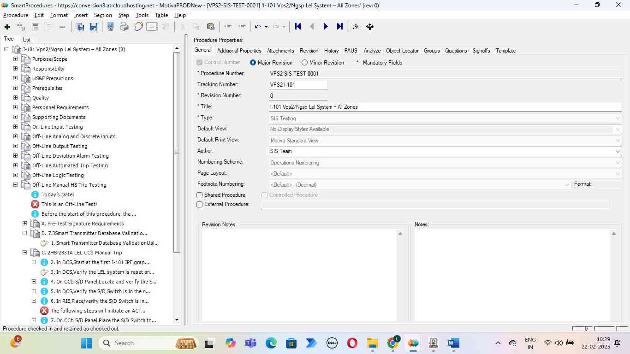
Task: Click the Title input field
Action: click(x=445, y=107)
